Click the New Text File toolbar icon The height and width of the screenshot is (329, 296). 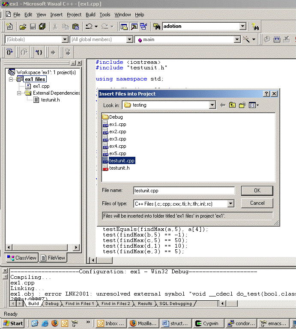(x=9, y=27)
